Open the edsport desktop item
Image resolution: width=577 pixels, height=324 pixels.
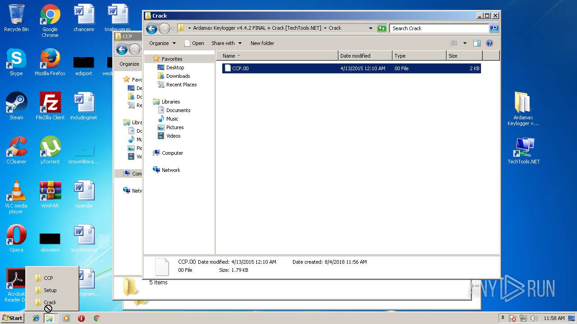click(x=84, y=65)
